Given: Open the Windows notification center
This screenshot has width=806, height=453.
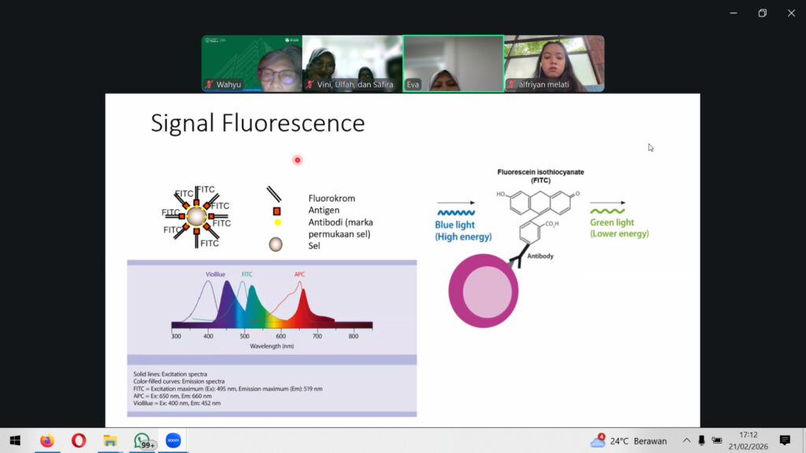Looking at the screenshot, I should click(x=785, y=440).
